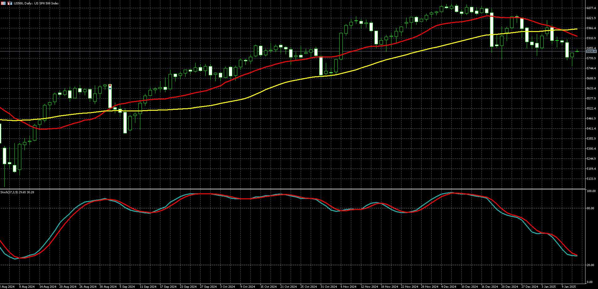Click the 9 Jan 2025 date label
The image size is (598, 289).
tap(569, 287)
